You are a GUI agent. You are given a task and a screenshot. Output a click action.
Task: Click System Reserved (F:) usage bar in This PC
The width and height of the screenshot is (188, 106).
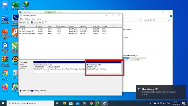pos(134,58)
